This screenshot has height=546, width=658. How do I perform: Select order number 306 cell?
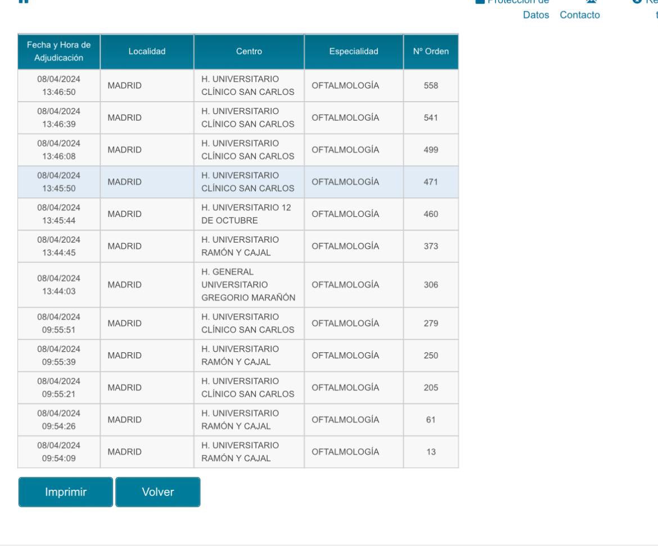[x=431, y=285]
